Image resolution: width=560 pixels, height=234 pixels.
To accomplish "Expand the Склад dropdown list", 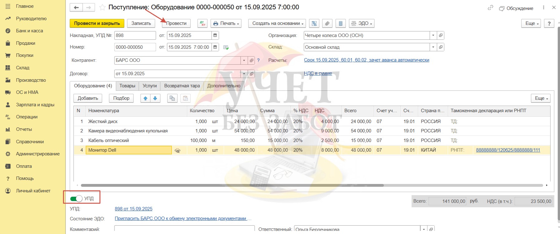I will pos(433,47).
